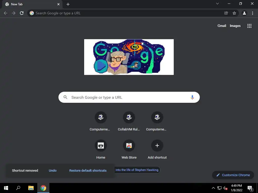This screenshot has width=258, height=193.
Task: Play the Stephen Hawking Google Doodle
Action: coord(101,66)
